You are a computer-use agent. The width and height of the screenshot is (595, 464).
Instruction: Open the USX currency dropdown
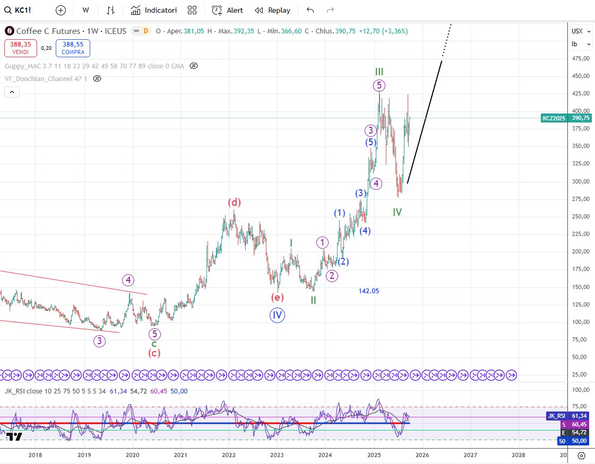click(x=581, y=31)
